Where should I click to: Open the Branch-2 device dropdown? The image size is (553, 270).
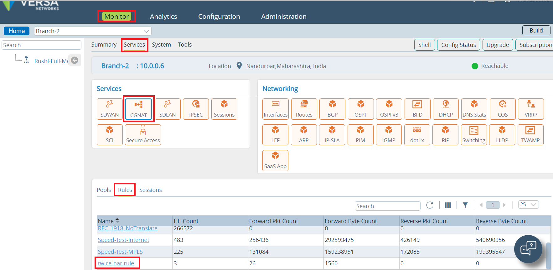pos(93,31)
